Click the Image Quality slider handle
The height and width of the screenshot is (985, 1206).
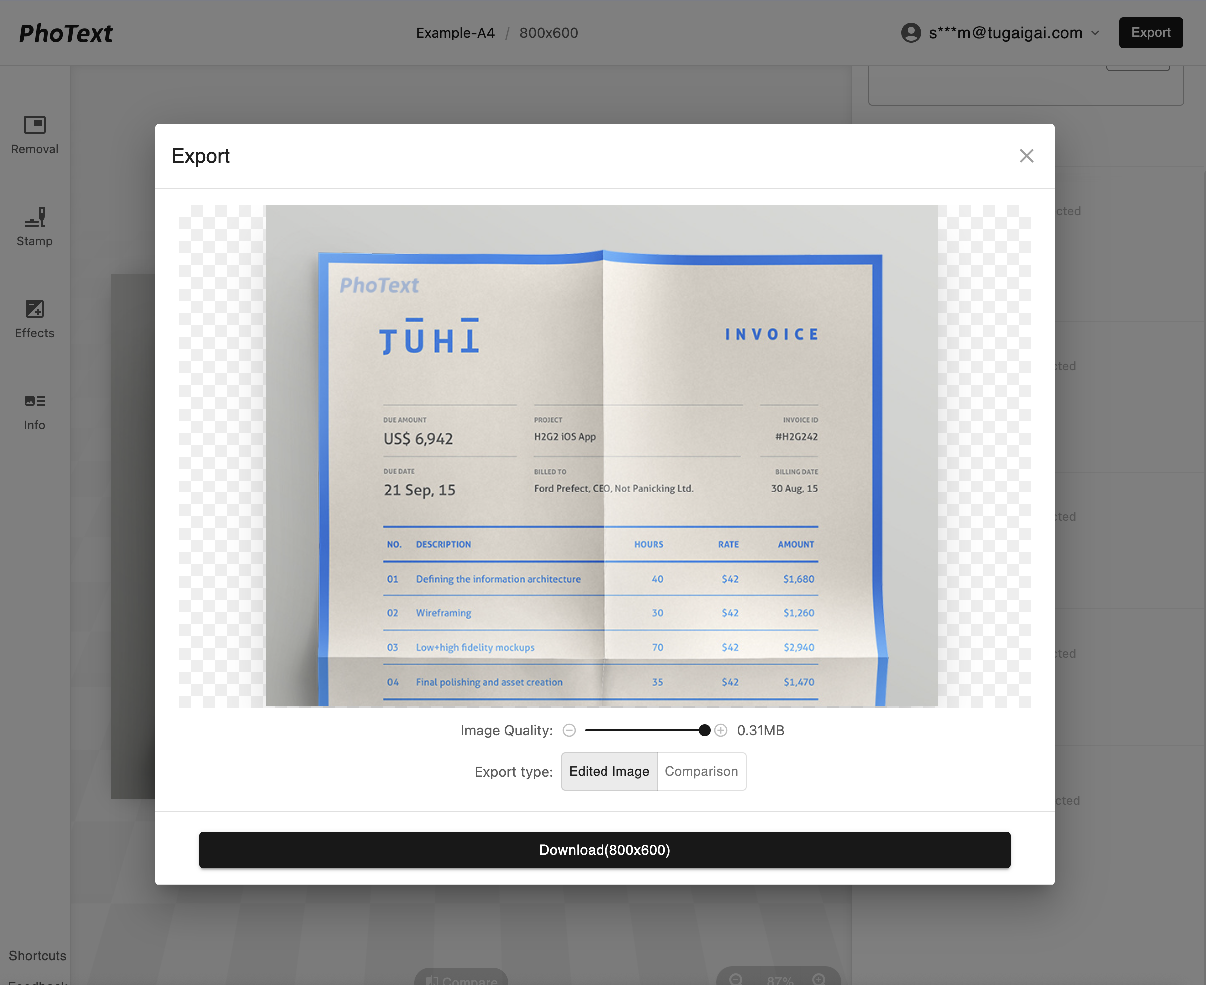click(x=704, y=730)
